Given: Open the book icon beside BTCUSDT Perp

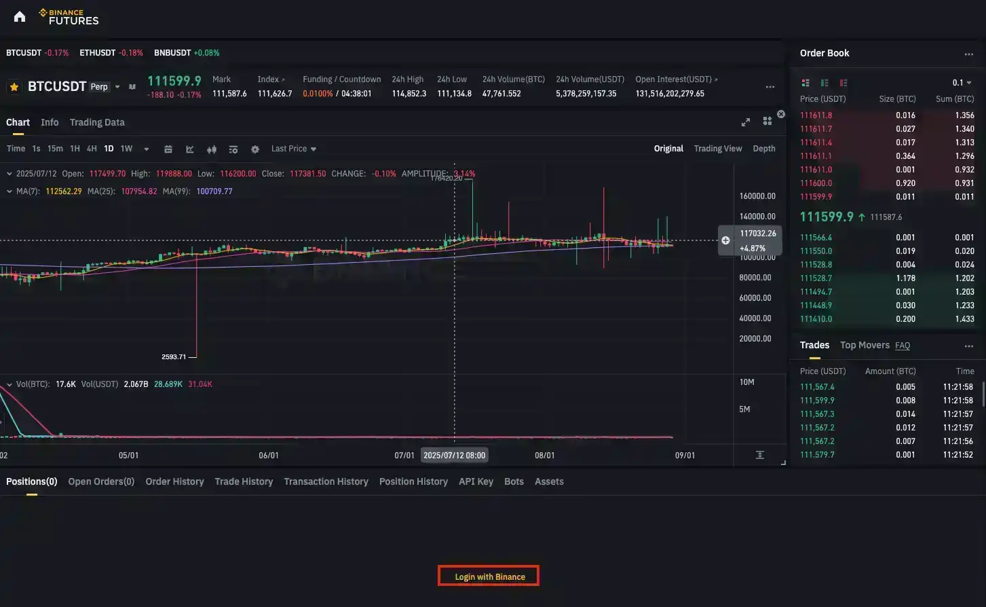Looking at the screenshot, I should coord(132,87).
